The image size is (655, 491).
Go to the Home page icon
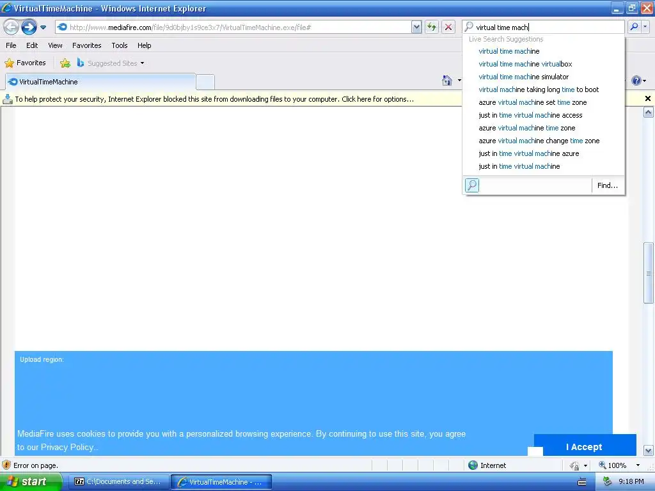coord(447,81)
